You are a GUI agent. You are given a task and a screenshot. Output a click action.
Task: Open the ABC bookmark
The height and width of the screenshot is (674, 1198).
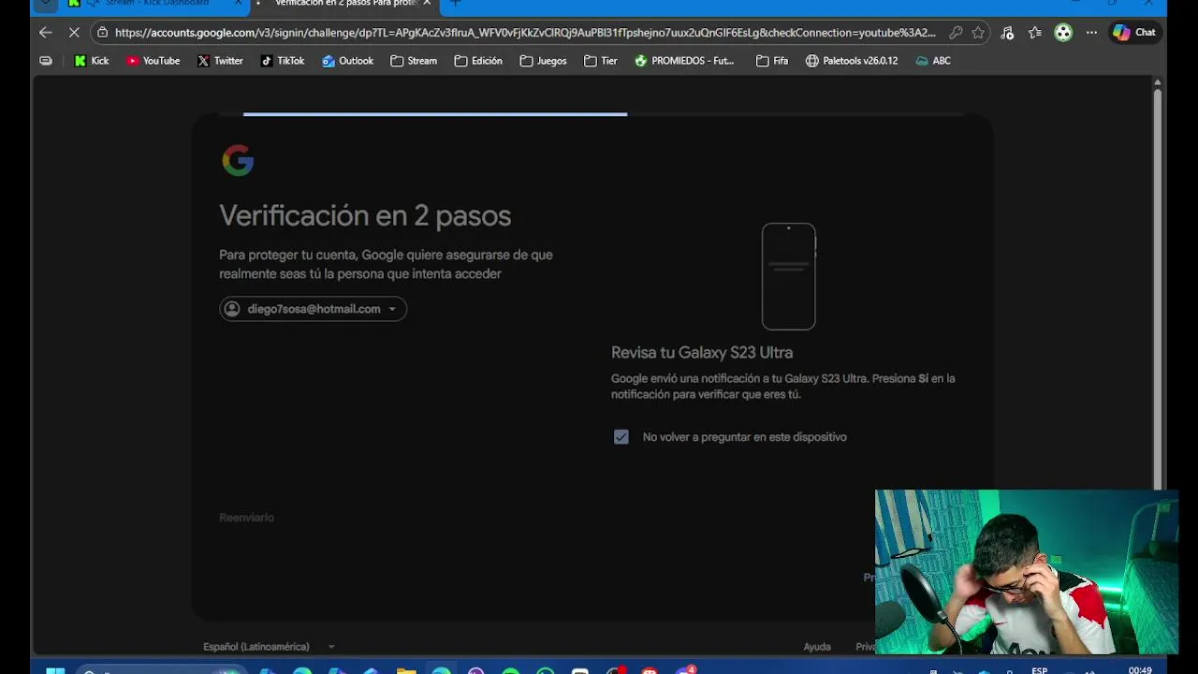point(933,61)
